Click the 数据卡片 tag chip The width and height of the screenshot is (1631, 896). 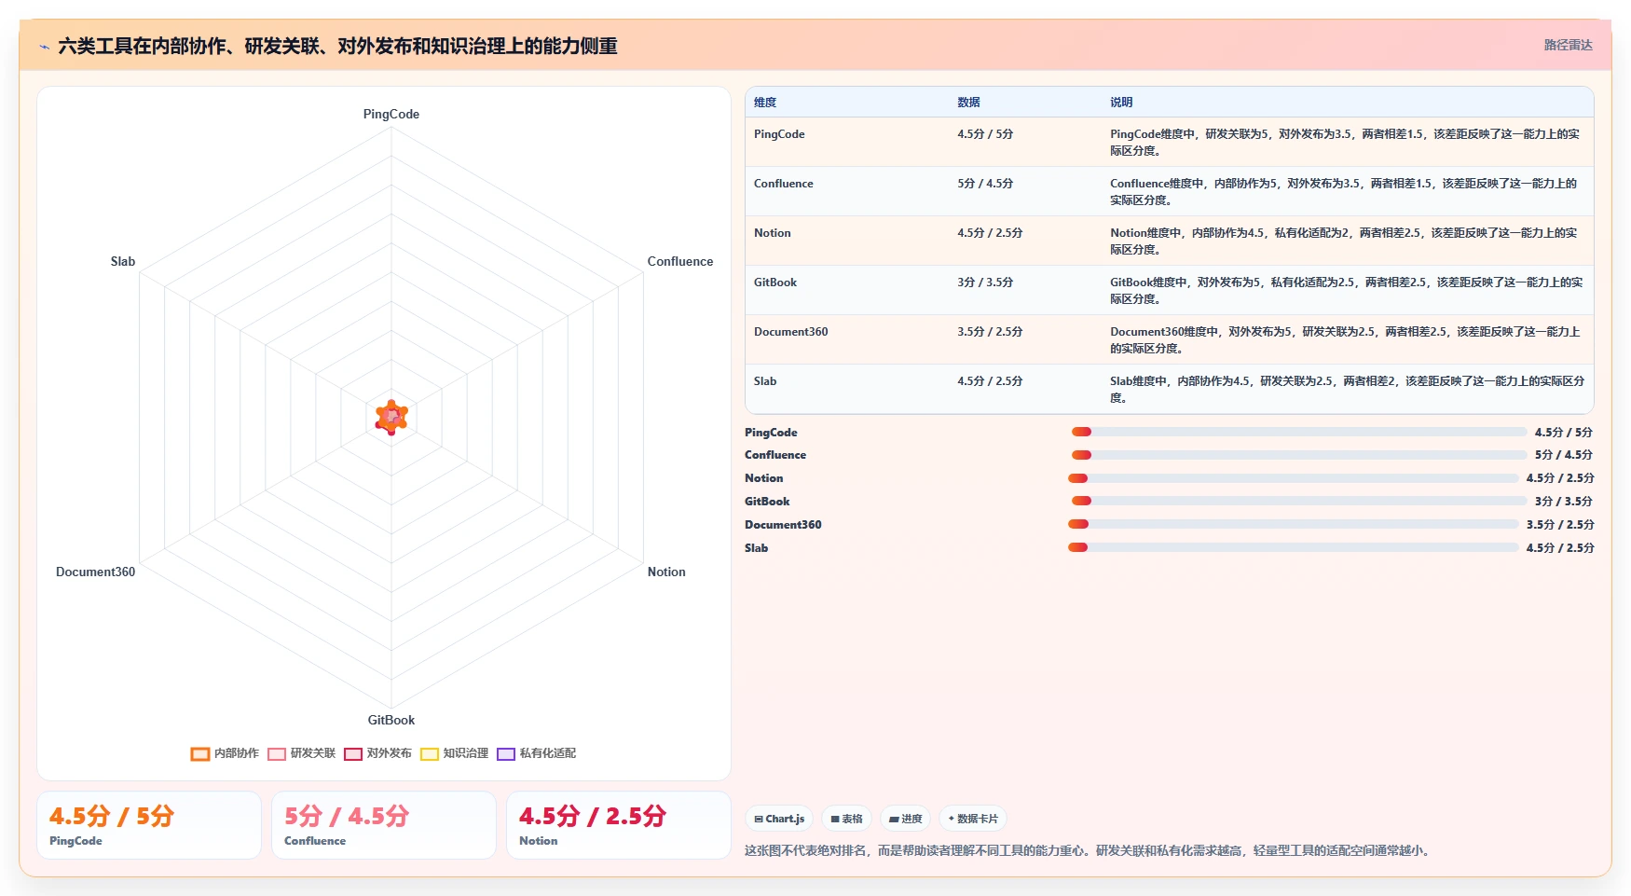[x=973, y=819]
